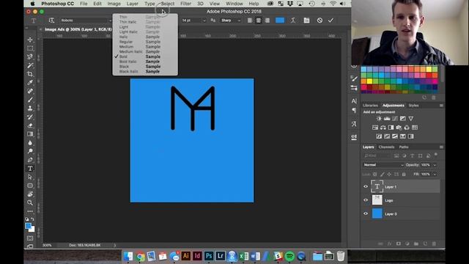Select the Hand tool
The height and width of the screenshot is (264, 469).
[30, 194]
